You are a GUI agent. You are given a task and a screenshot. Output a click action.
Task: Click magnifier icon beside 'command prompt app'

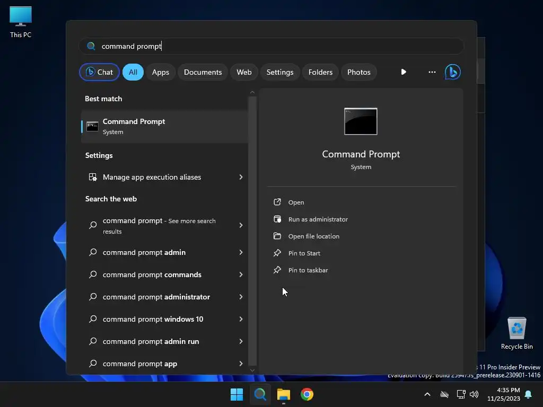click(x=93, y=364)
